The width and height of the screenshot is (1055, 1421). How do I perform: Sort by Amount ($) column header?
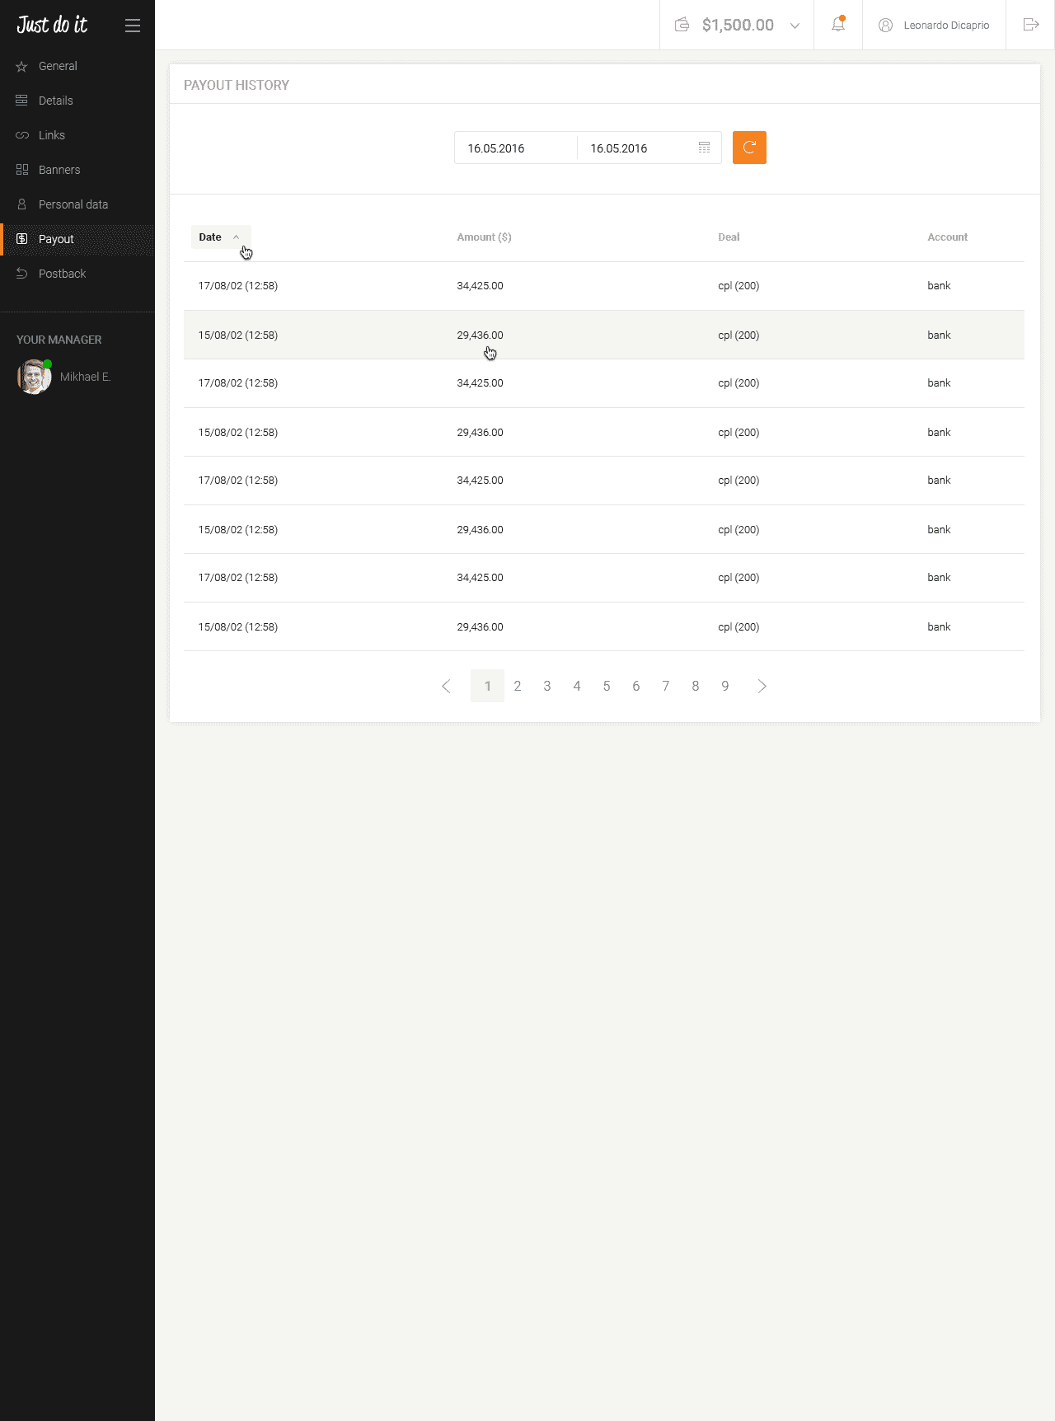[x=484, y=237]
